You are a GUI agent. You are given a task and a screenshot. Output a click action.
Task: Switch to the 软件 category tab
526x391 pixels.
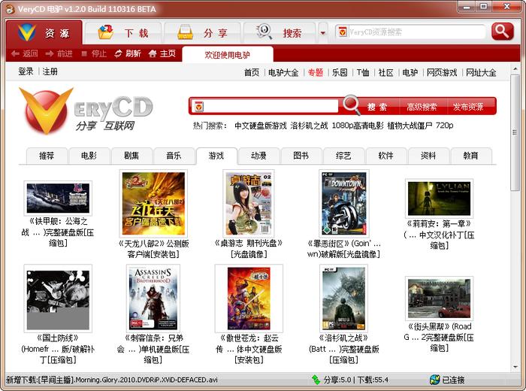pos(385,156)
